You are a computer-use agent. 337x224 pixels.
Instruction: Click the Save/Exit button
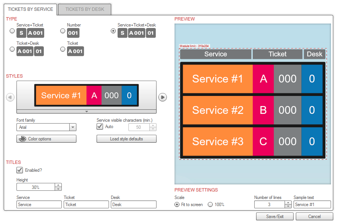(x=275, y=217)
